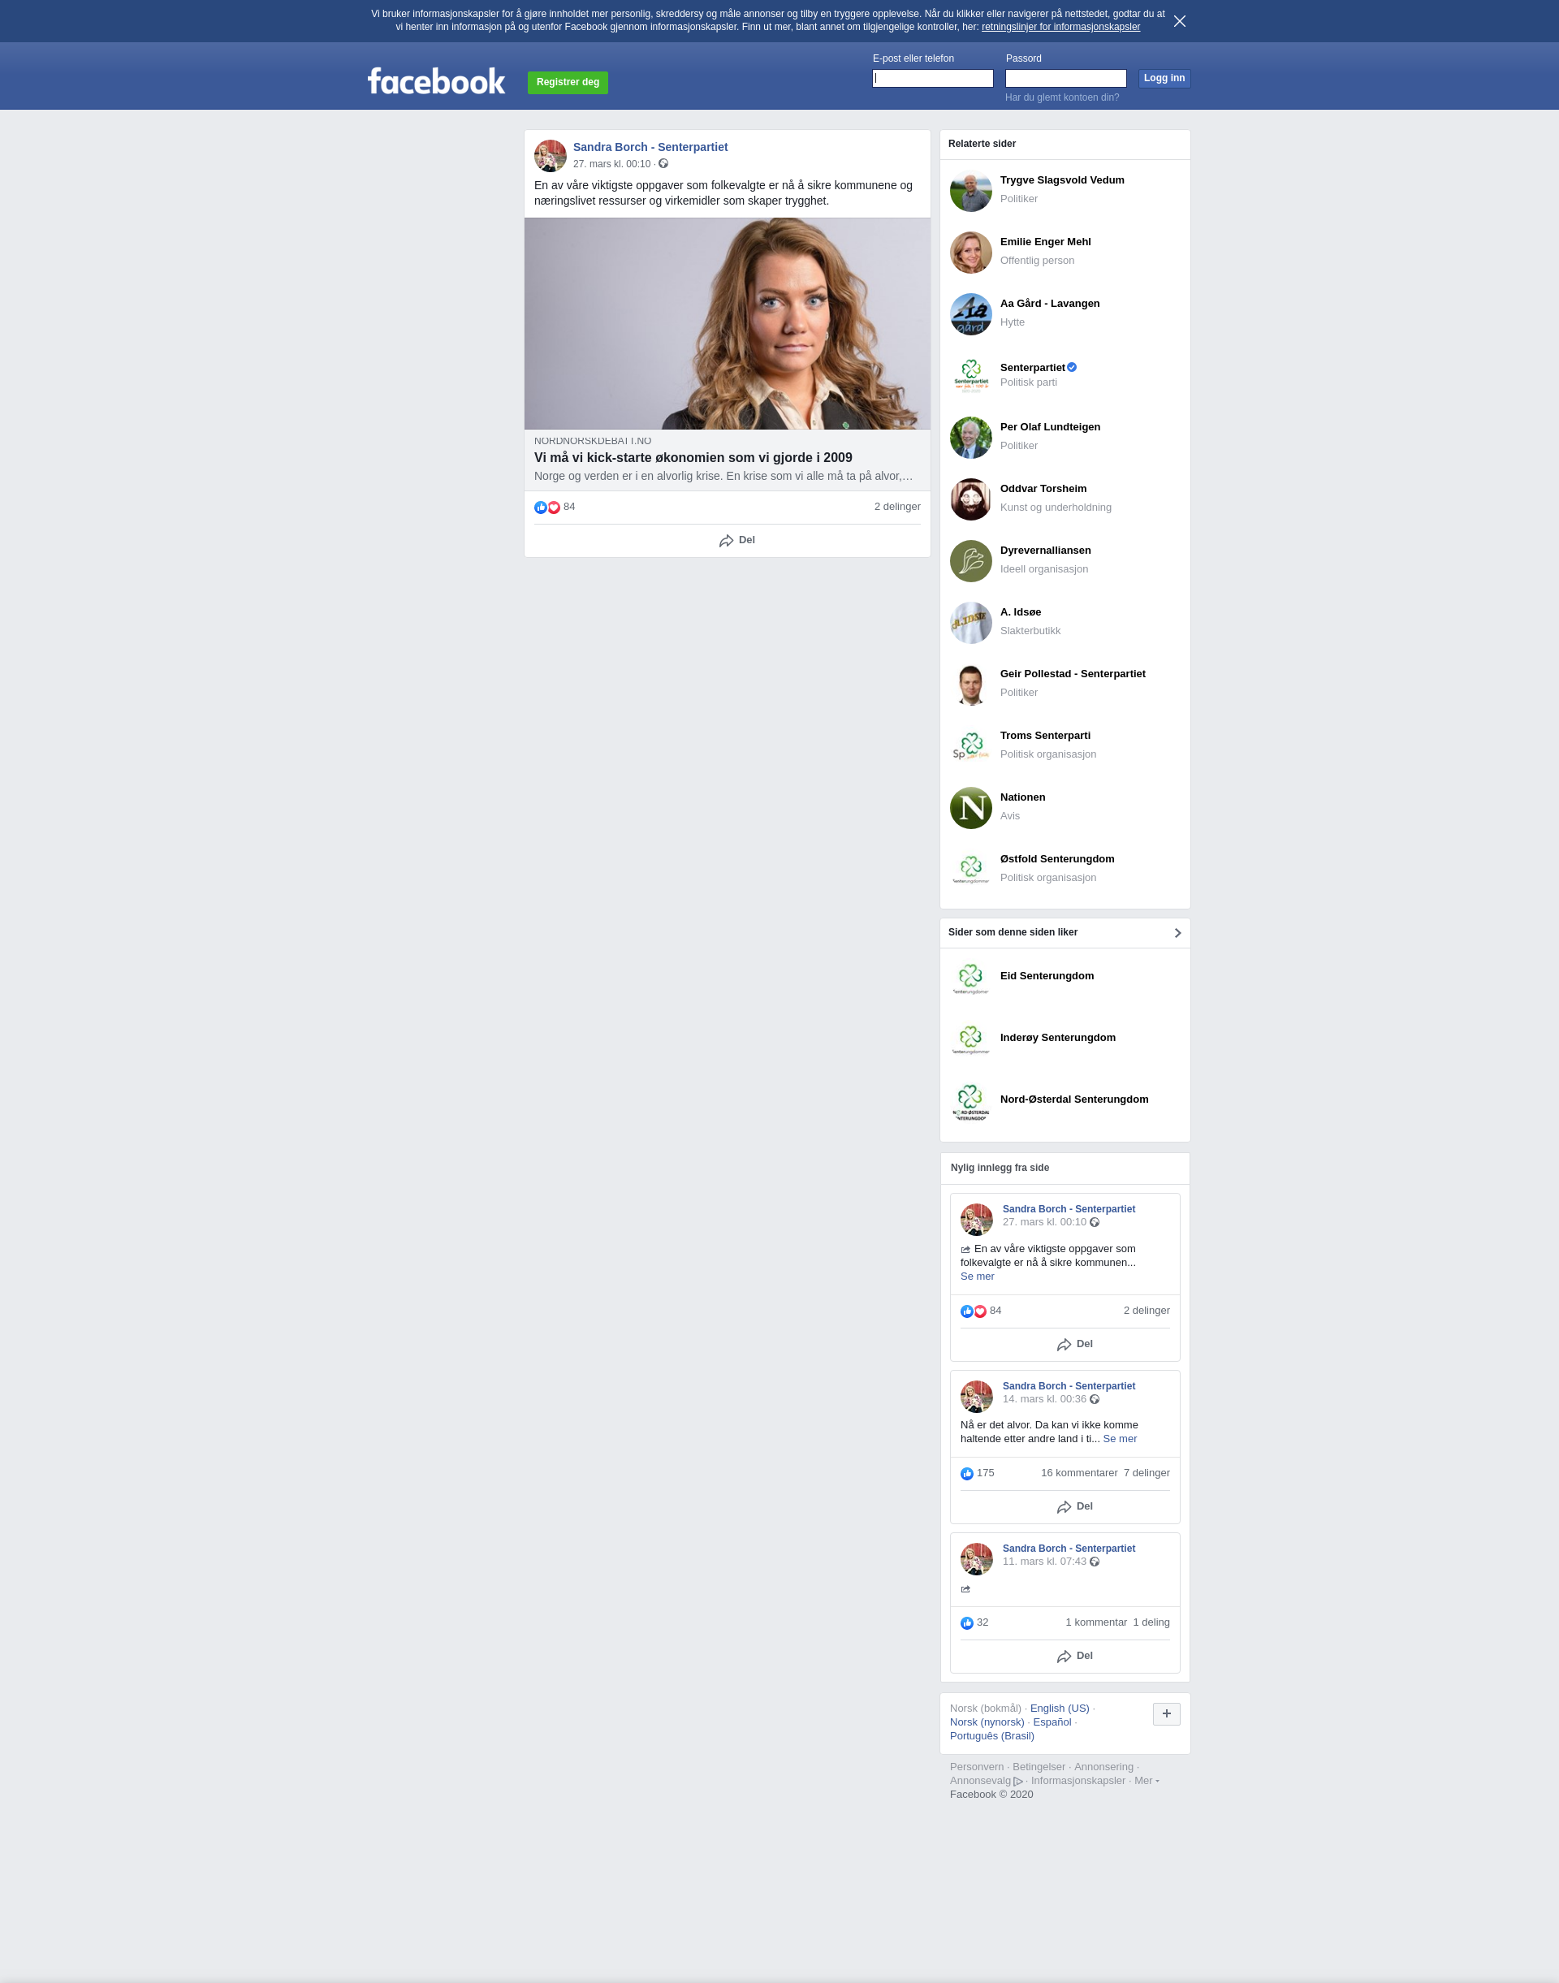Switch language to Español
The height and width of the screenshot is (1983, 1559).
1052,1722
